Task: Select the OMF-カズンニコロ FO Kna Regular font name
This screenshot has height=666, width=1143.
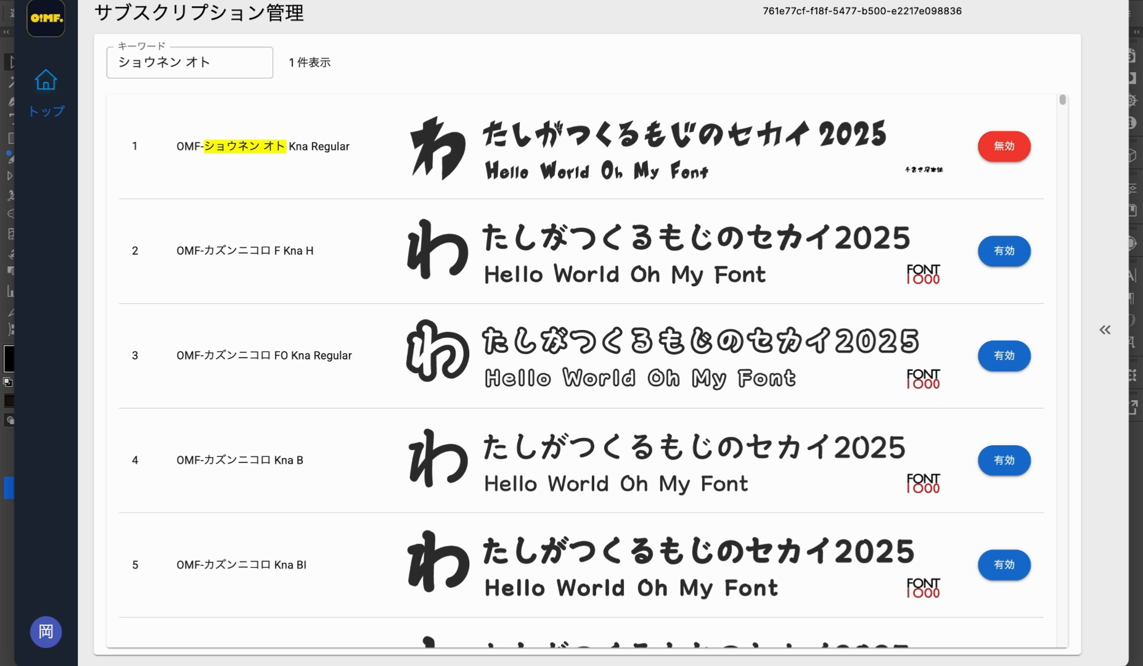Action: tap(264, 356)
